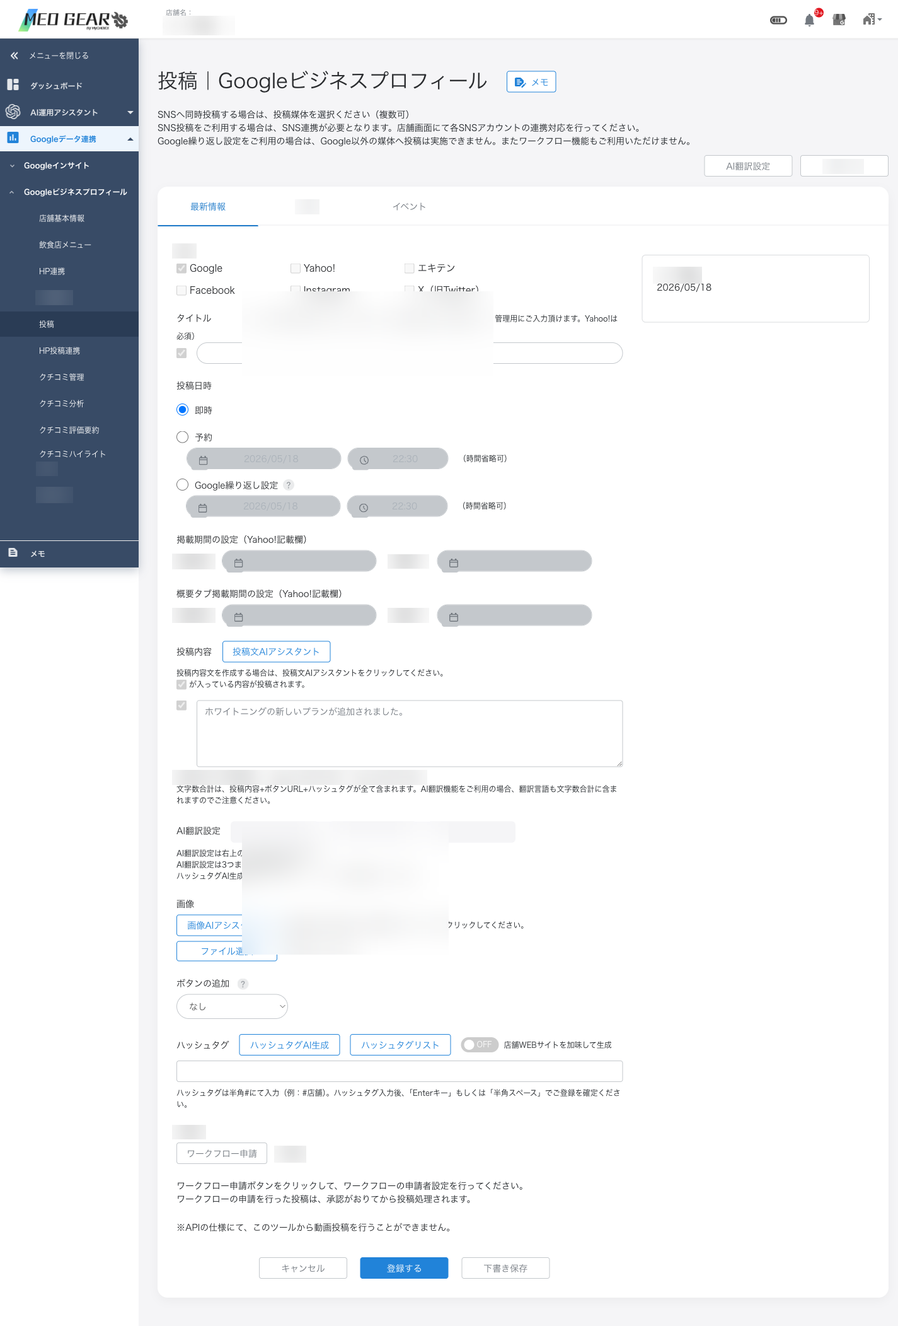Click the キャンセル button
Screen dimensions: 898x1326
(303, 1268)
